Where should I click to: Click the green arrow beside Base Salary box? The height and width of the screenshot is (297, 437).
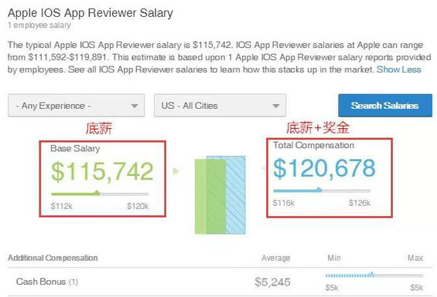(x=176, y=170)
